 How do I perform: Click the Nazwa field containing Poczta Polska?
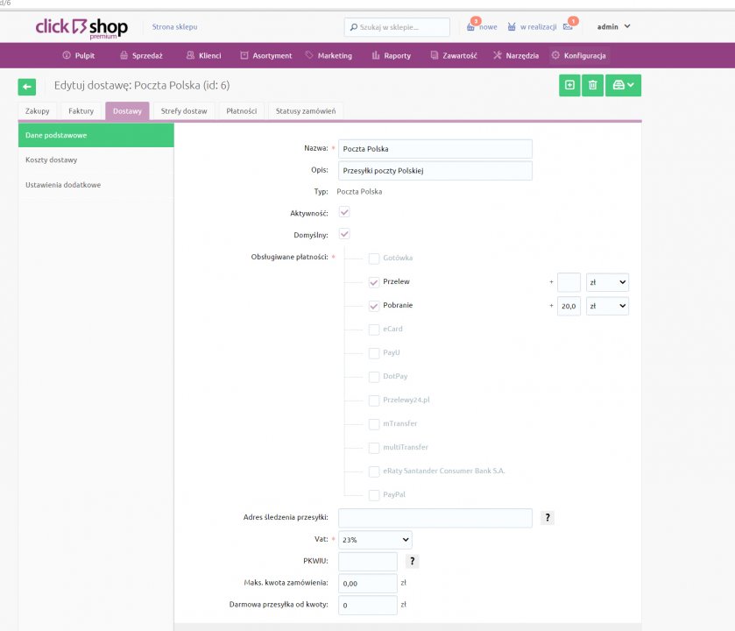435,149
